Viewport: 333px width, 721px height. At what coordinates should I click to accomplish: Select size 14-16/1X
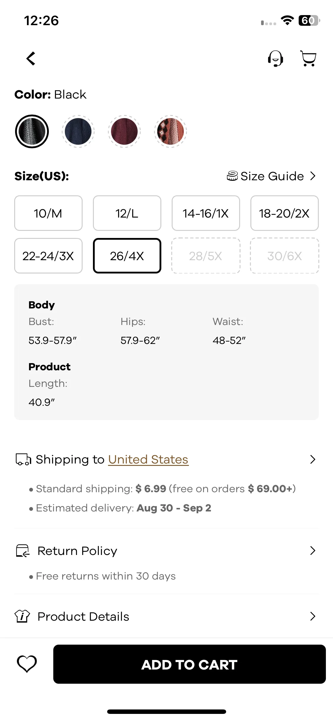[x=206, y=213]
